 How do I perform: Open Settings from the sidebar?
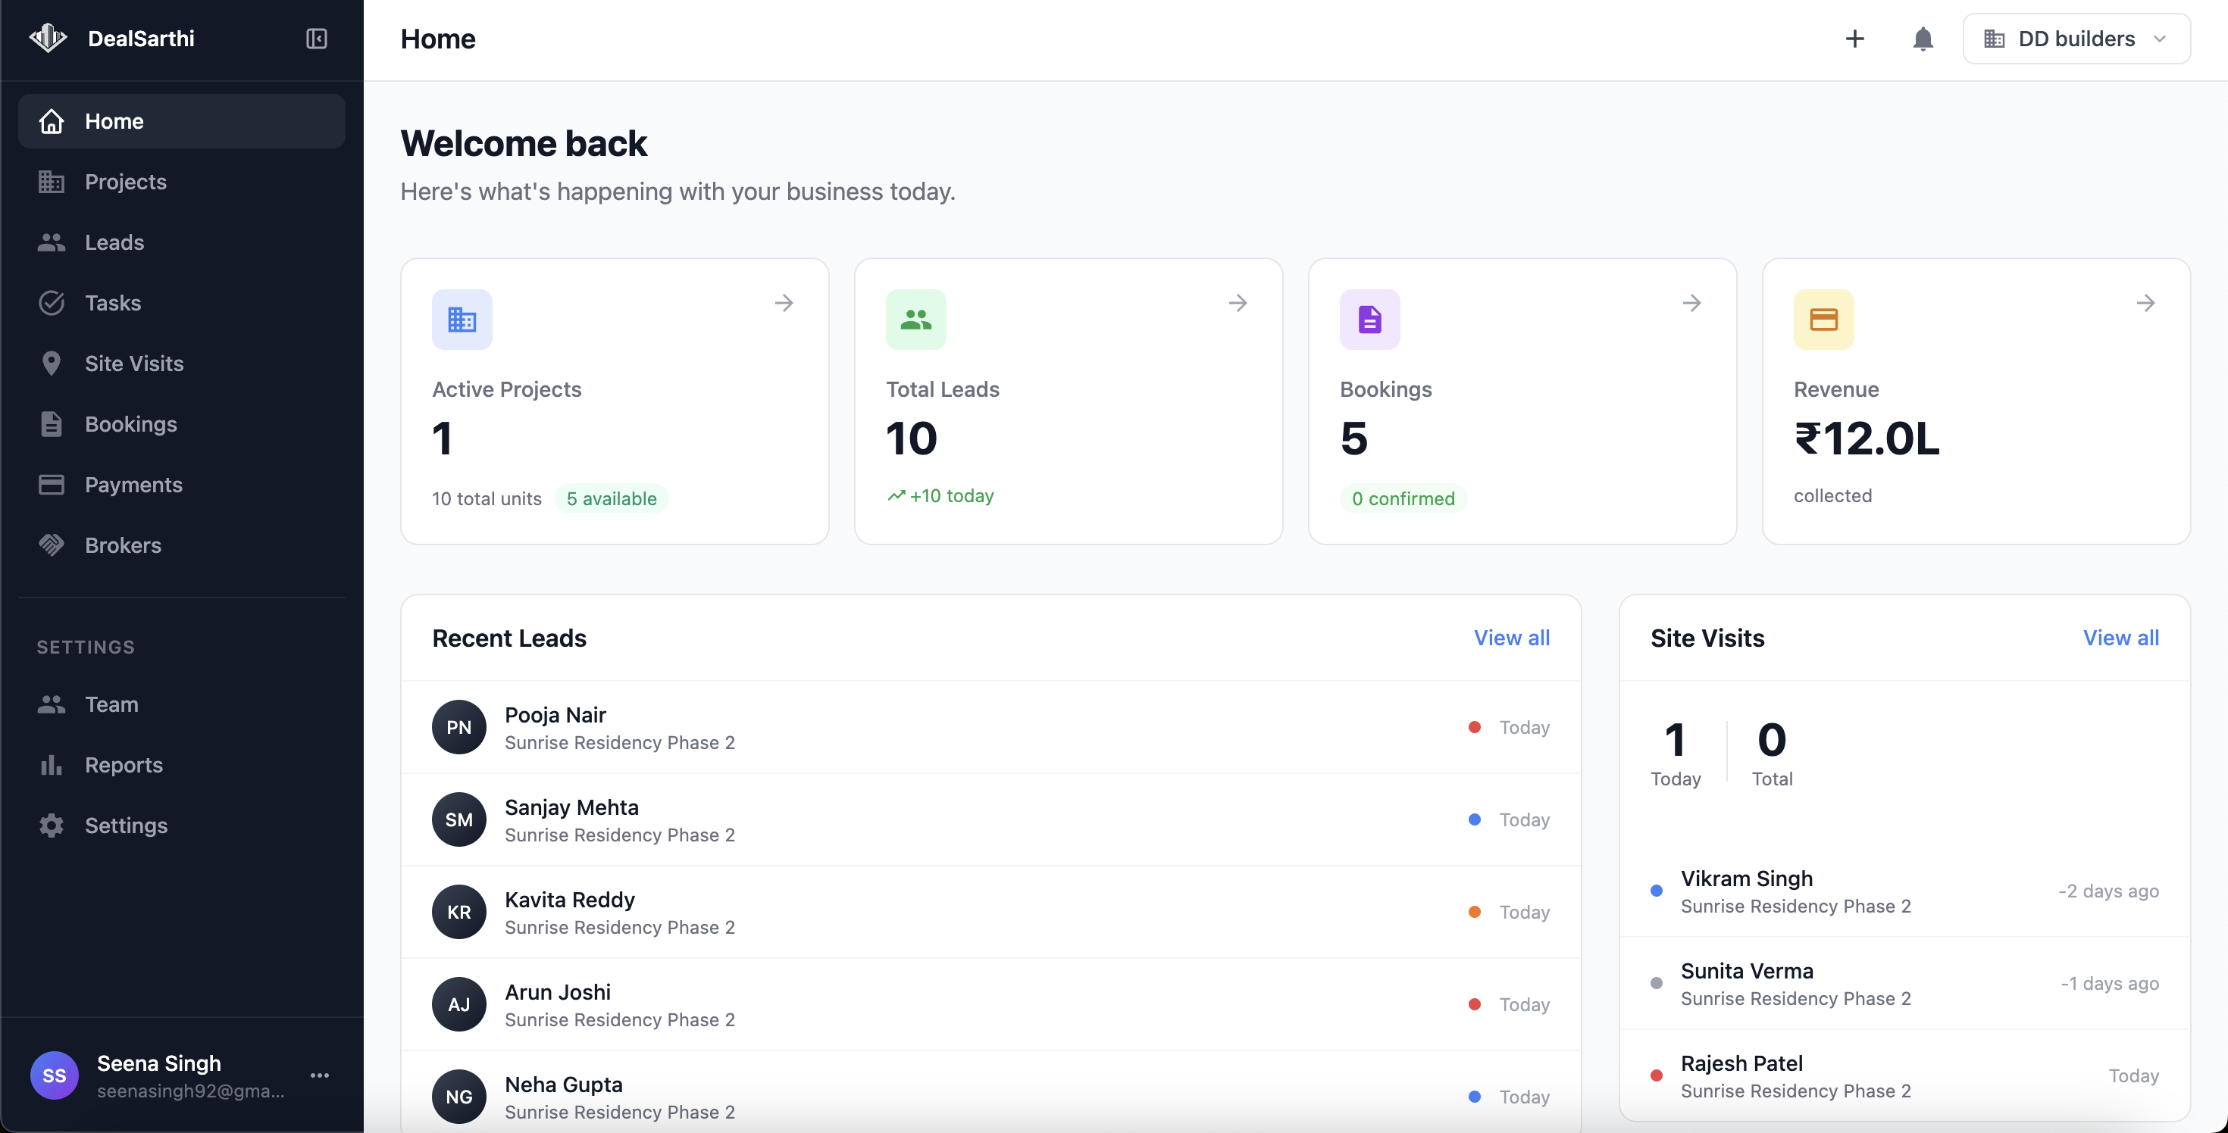click(x=127, y=826)
